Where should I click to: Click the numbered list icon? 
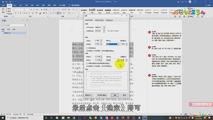pyautogui.click(x=55, y=10)
